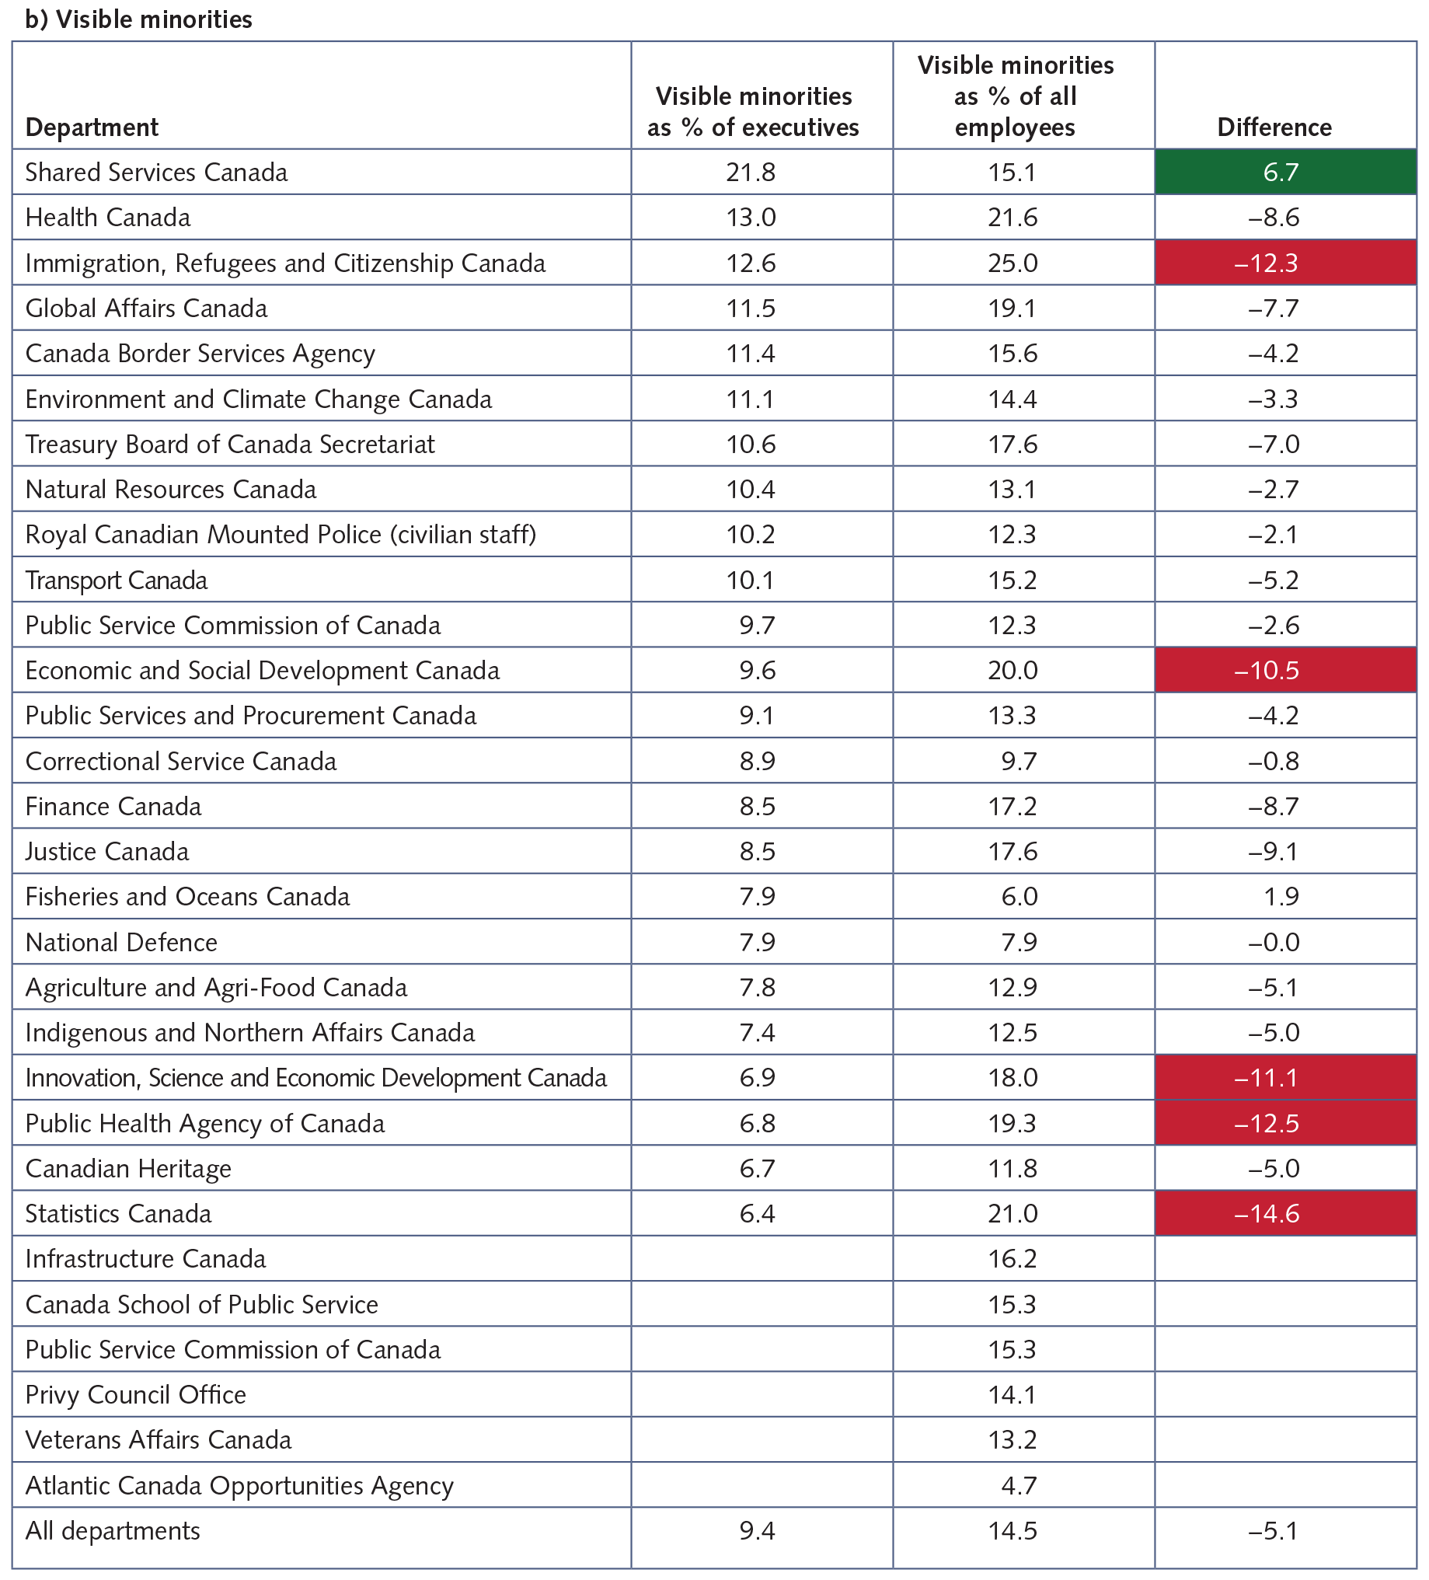The image size is (1429, 1580).
Task: Click the Difference column header
Action: 1274,127
